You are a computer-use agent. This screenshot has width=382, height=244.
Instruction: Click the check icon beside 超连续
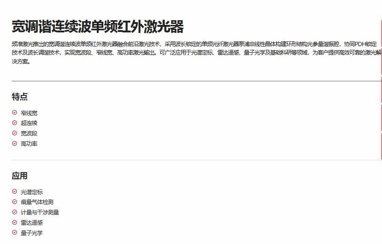point(15,123)
